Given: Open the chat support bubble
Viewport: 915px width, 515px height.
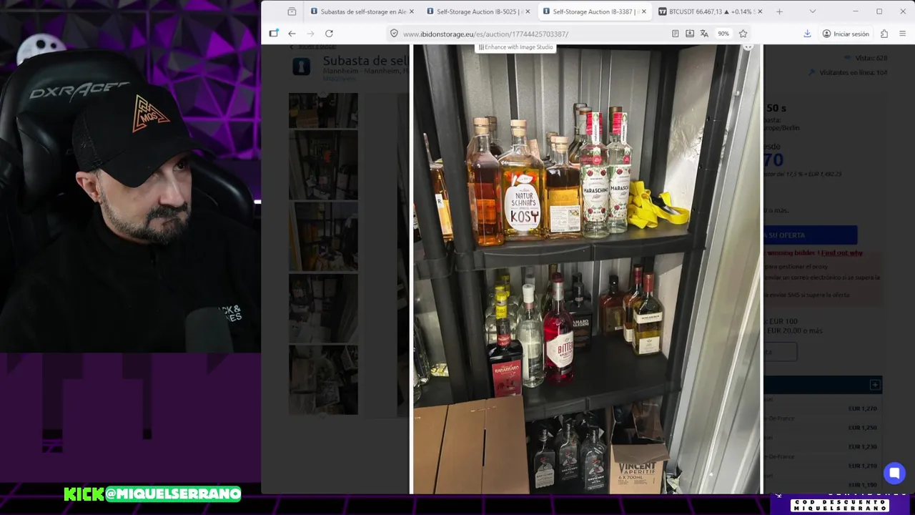Looking at the screenshot, I should coord(894,473).
